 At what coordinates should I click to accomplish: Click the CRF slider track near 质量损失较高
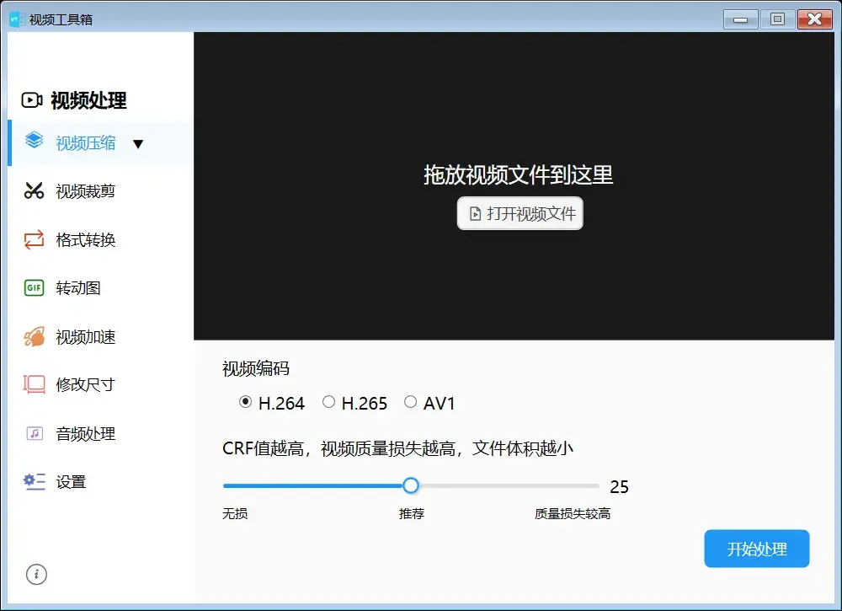pyautogui.click(x=573, y=485)
